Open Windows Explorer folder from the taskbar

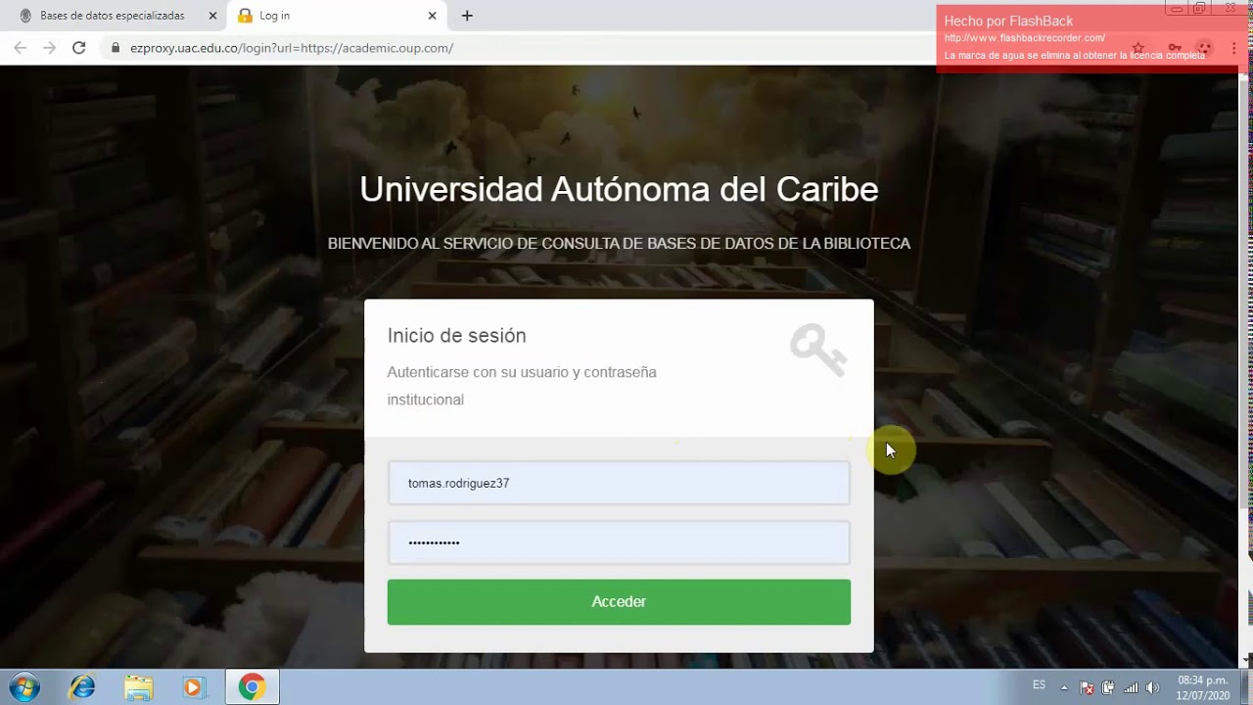click(x=139, y=687)
